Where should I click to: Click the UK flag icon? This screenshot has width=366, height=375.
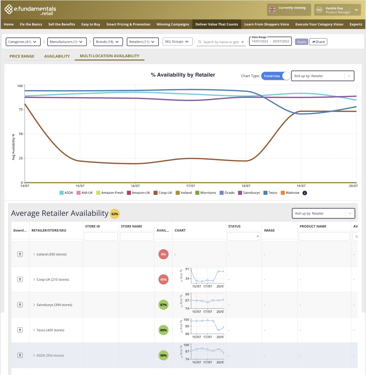click(x=272, y=10)
